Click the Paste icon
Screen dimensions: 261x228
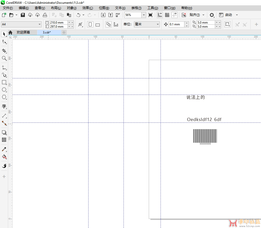click(69, 15)
